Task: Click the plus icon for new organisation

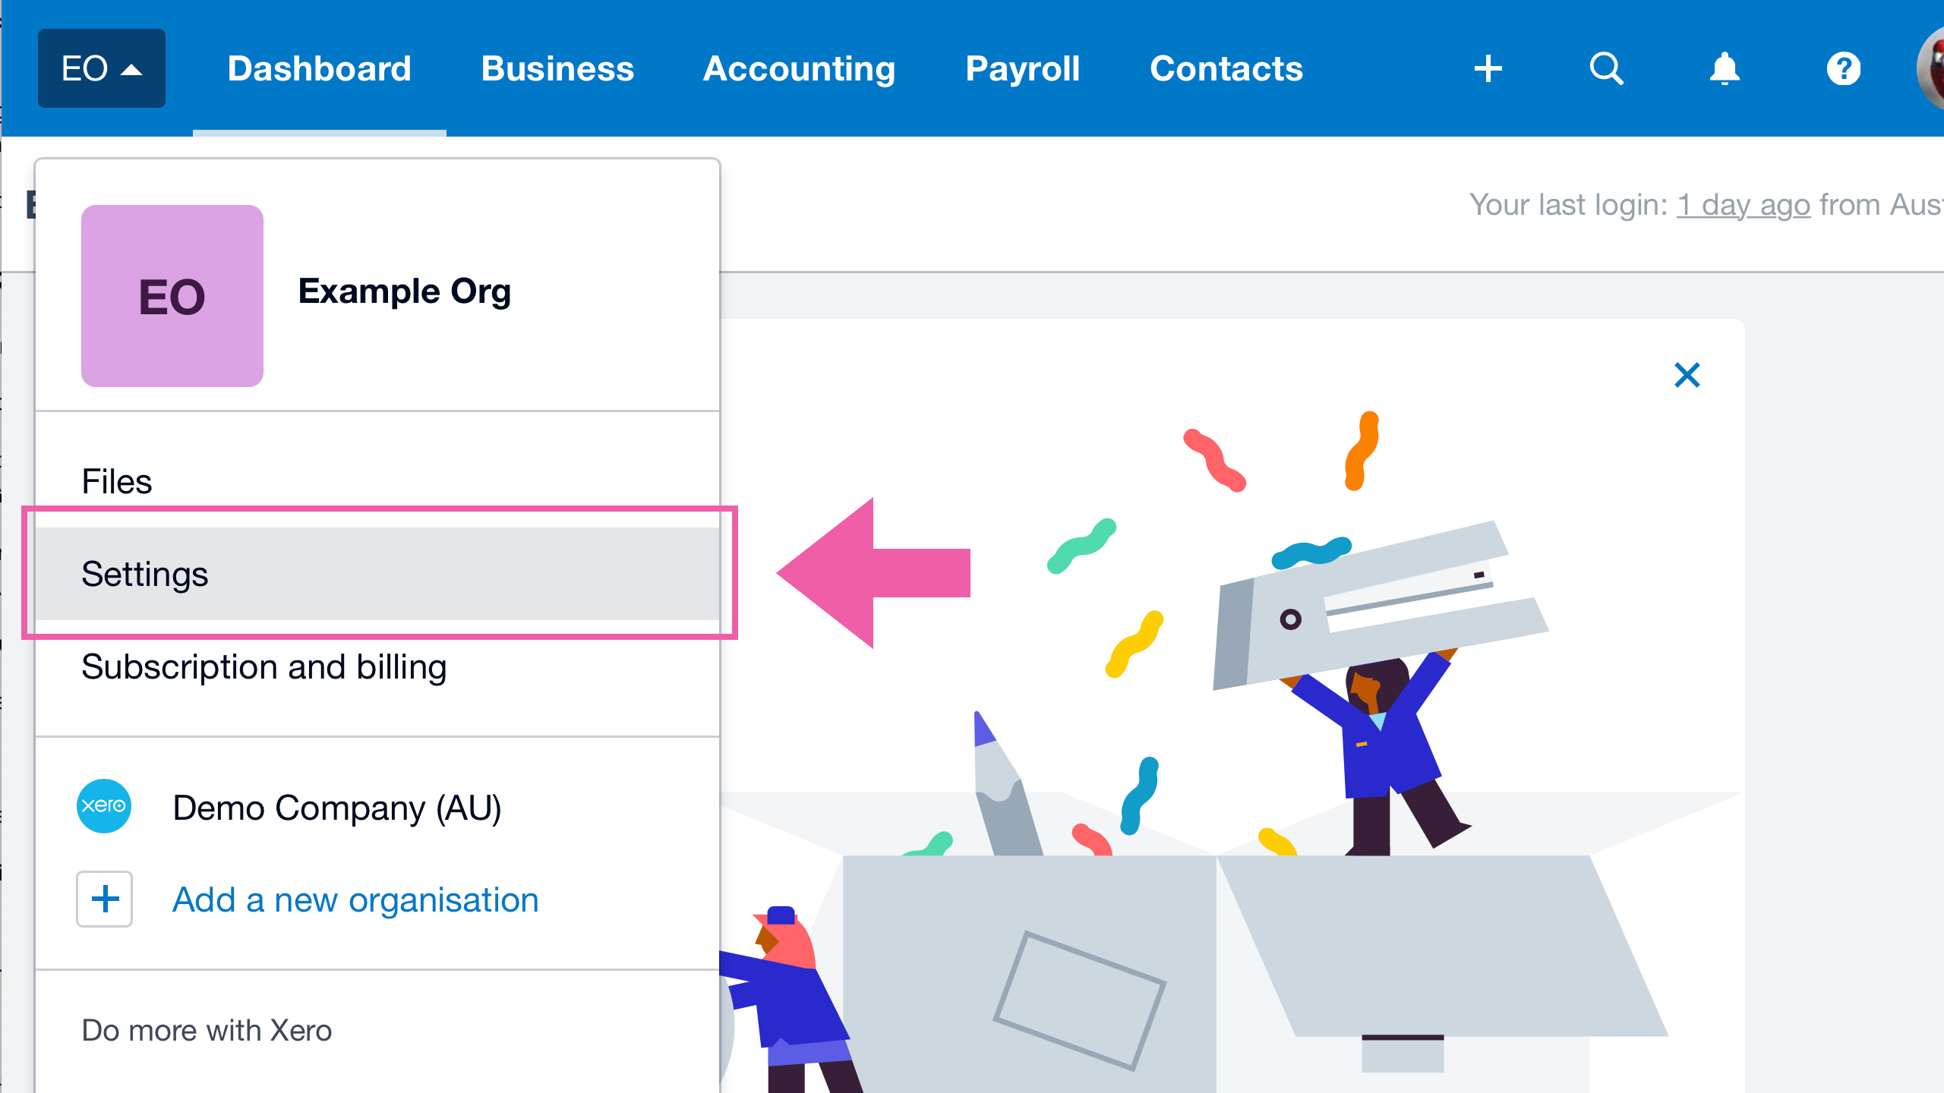Action: [105, 899]
